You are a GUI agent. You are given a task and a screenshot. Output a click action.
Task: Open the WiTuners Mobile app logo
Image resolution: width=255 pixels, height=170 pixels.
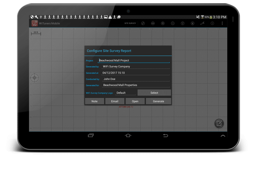[35, 24]
